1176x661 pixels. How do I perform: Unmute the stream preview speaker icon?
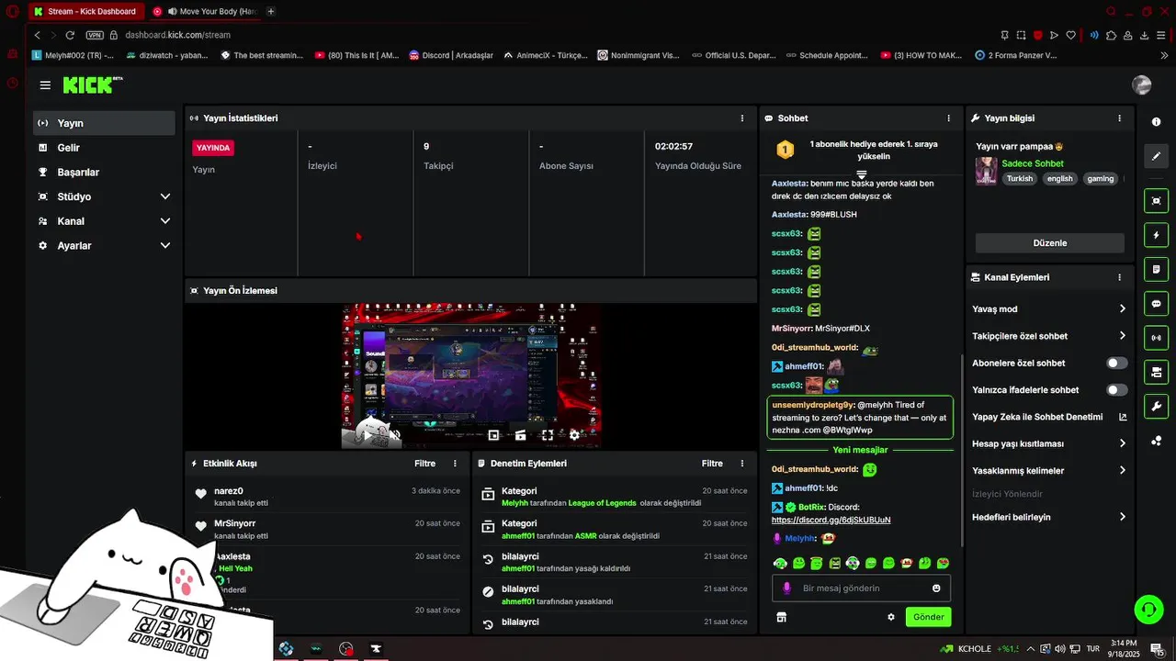click(x=395, y=435)
